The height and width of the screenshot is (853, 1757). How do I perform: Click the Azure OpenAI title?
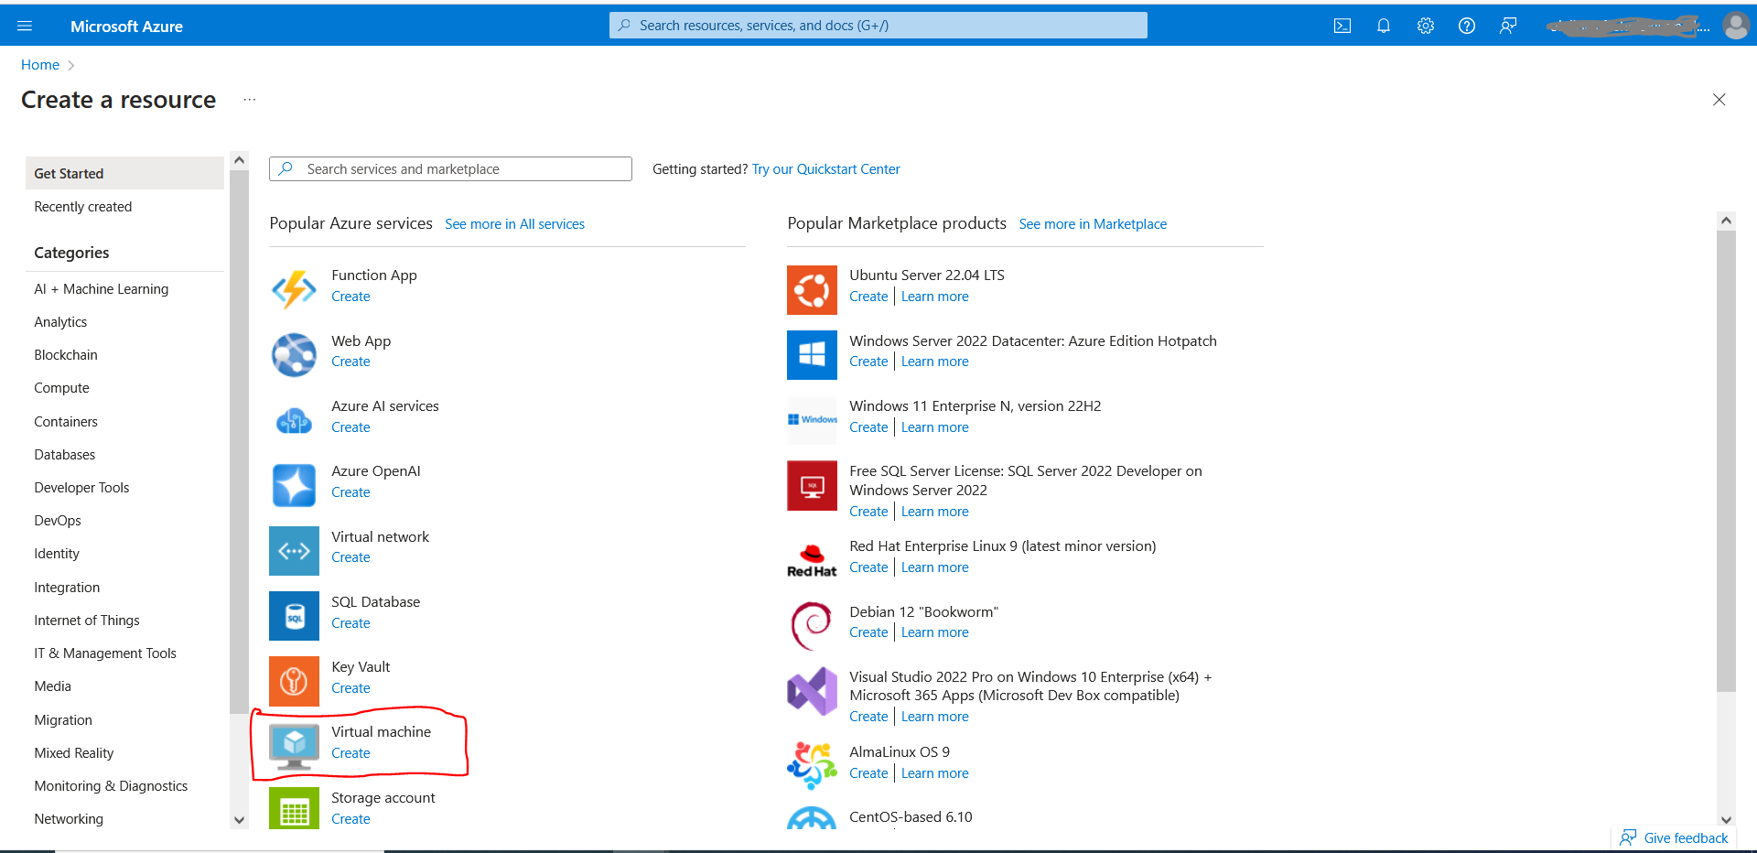point(375,471)
